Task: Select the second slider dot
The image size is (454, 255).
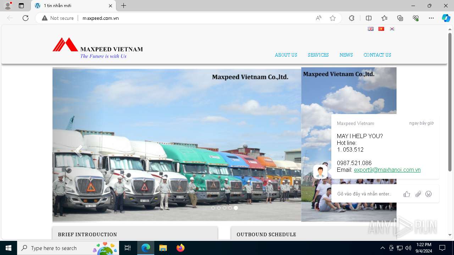Action: tap(219, 208)
